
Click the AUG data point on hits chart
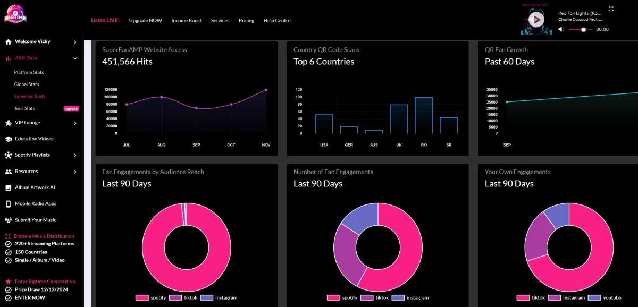coord(161,97)
